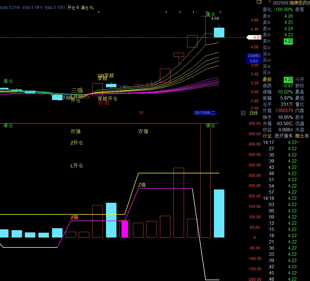
Task: Click the latest cyan candlestick on K-line chart
Action: click(x=219, y=32)
